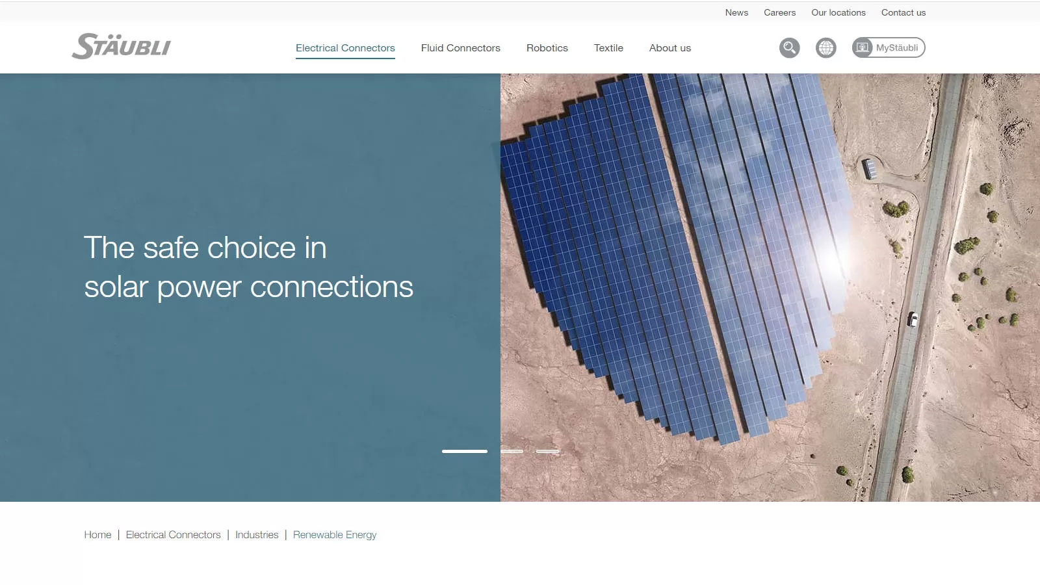Click the hero headline 'The safe choice in solar power connections'
Screen dimensions: 1040x585
(x=248, y=267)
